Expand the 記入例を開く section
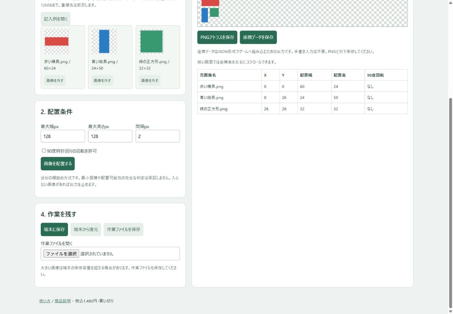453x314 pixels. [x=55, y=19]
